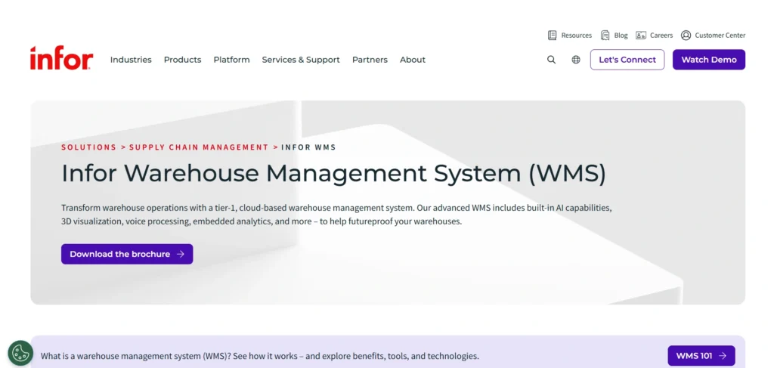Click the 'Transform warehouse operations' paragraph
Viewport: 774px width, 368px height.
coord(336,215)
